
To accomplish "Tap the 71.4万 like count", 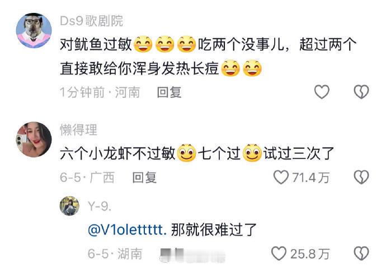I will [310, 177].
